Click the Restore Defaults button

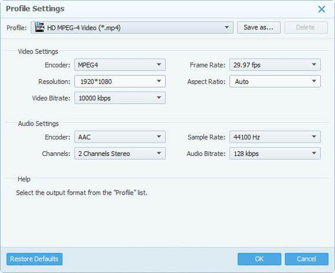pyautogui.click(x=35, y=259)
